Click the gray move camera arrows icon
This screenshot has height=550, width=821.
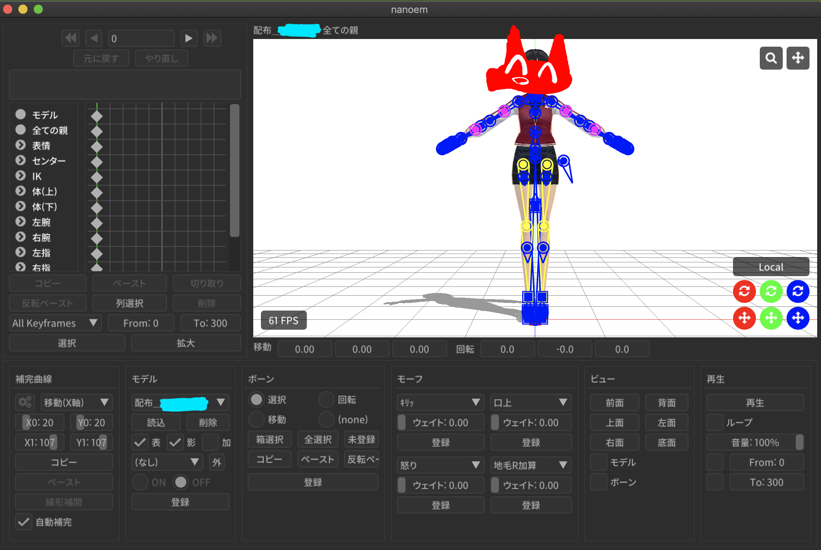pos(798,58)
